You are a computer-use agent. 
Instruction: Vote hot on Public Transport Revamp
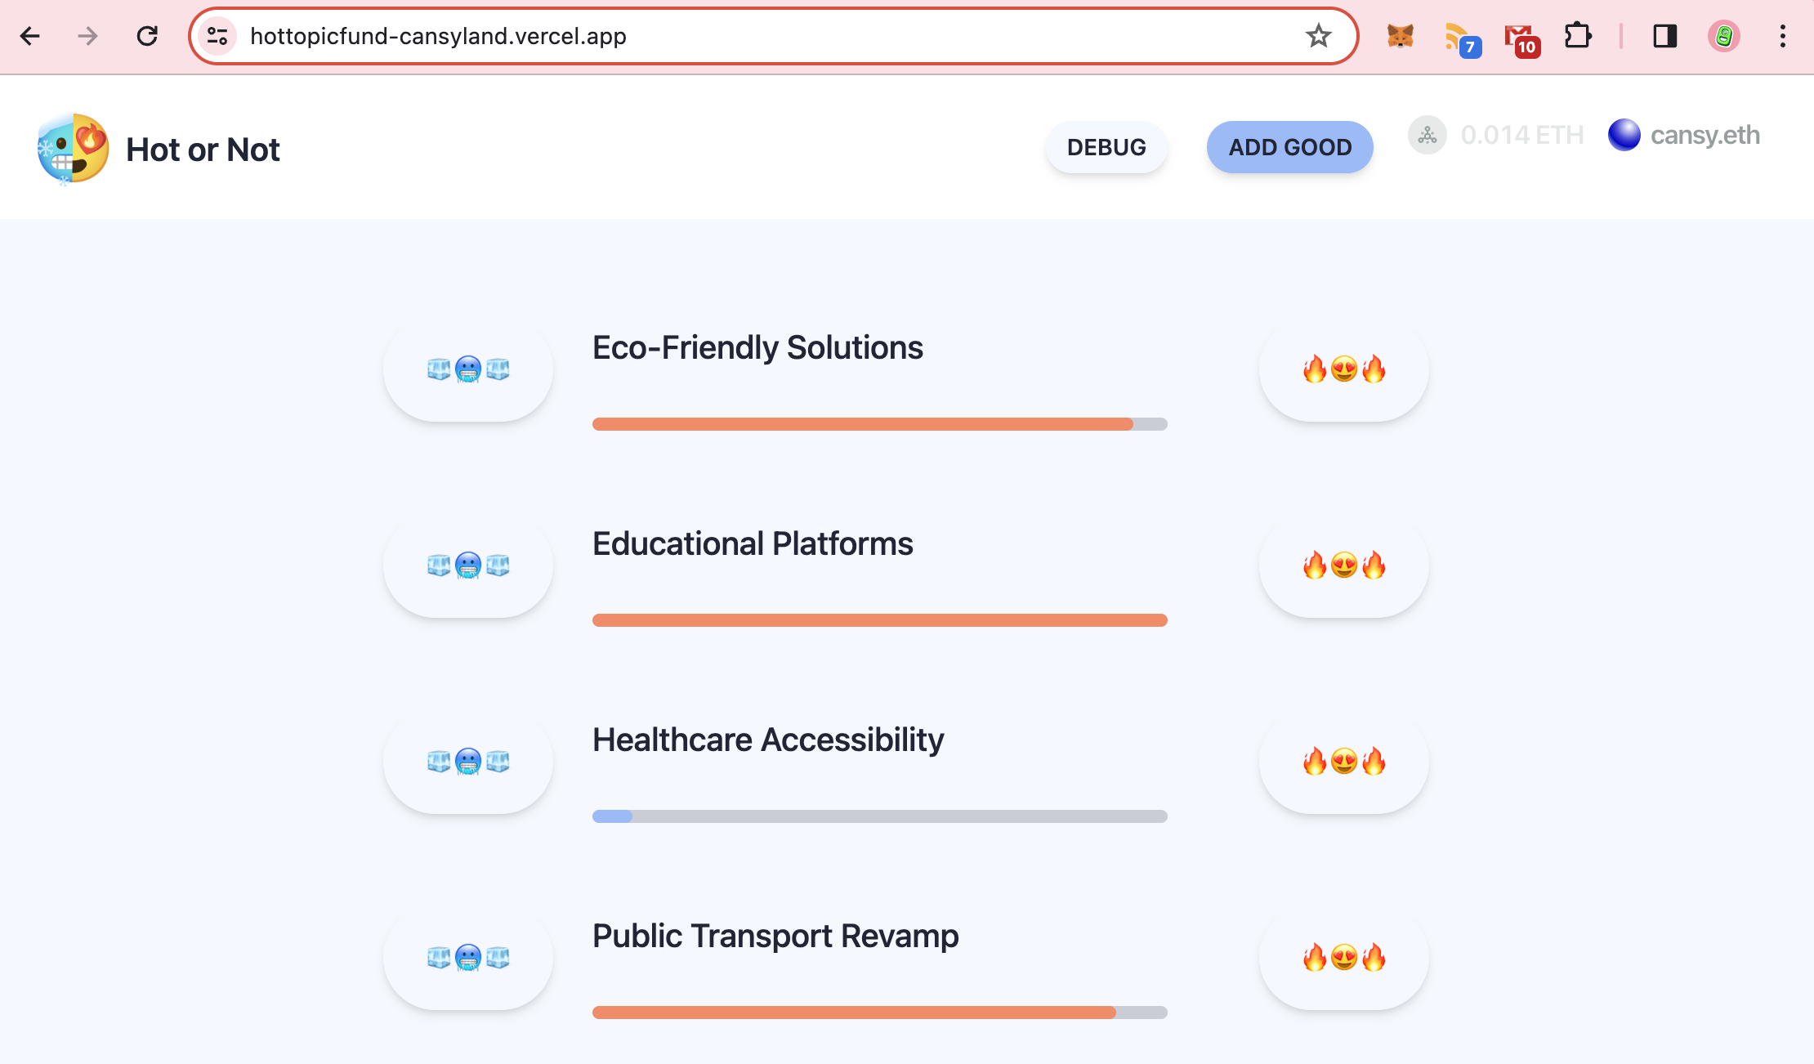1344,959
